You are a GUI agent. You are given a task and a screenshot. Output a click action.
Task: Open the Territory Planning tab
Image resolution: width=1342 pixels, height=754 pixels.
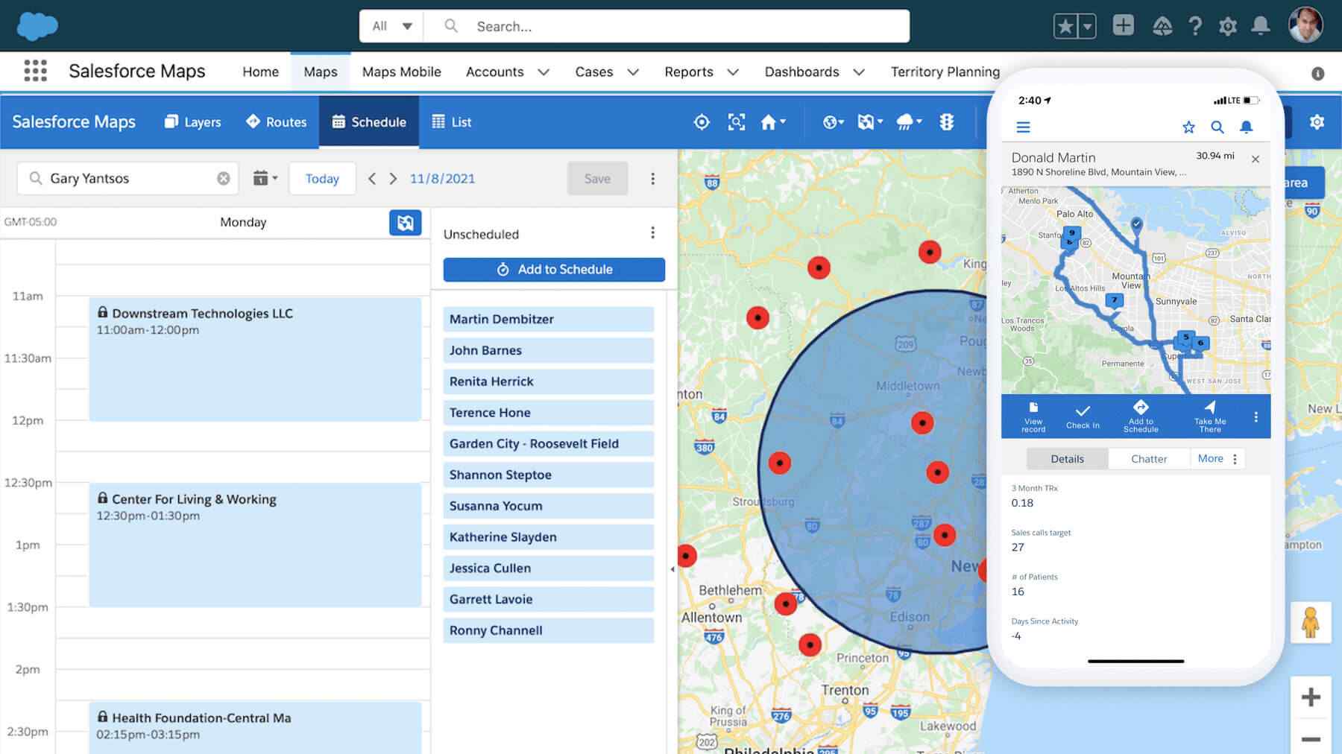point(945,72)
